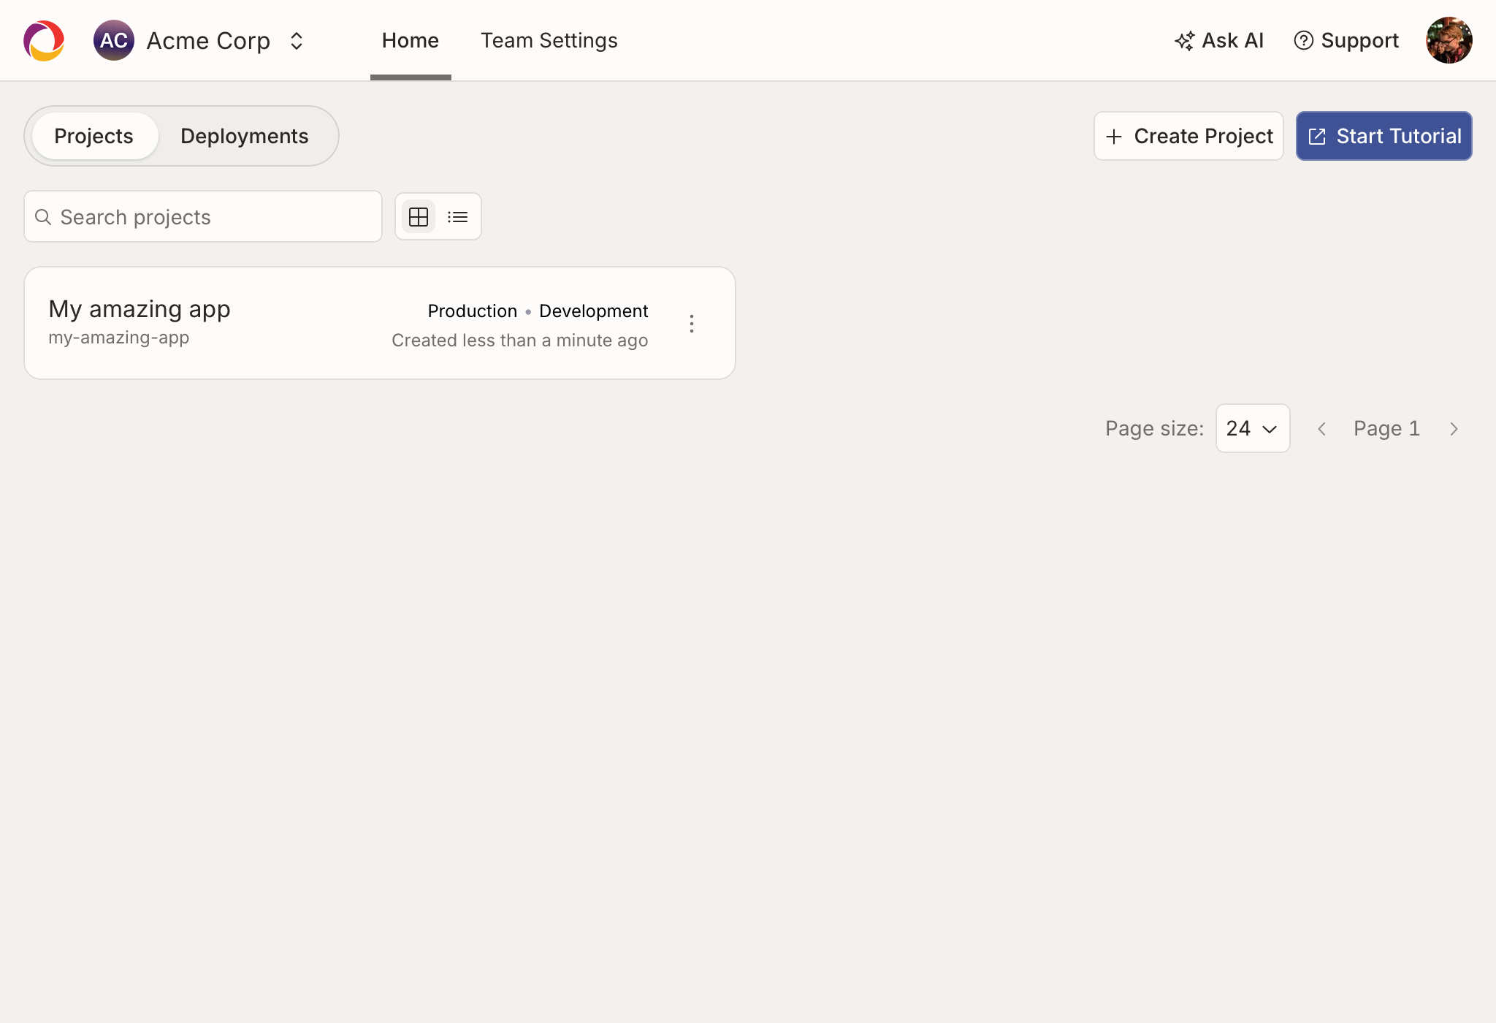
Task: Select the Projects toggle option
Action: [x=93, y=136]
